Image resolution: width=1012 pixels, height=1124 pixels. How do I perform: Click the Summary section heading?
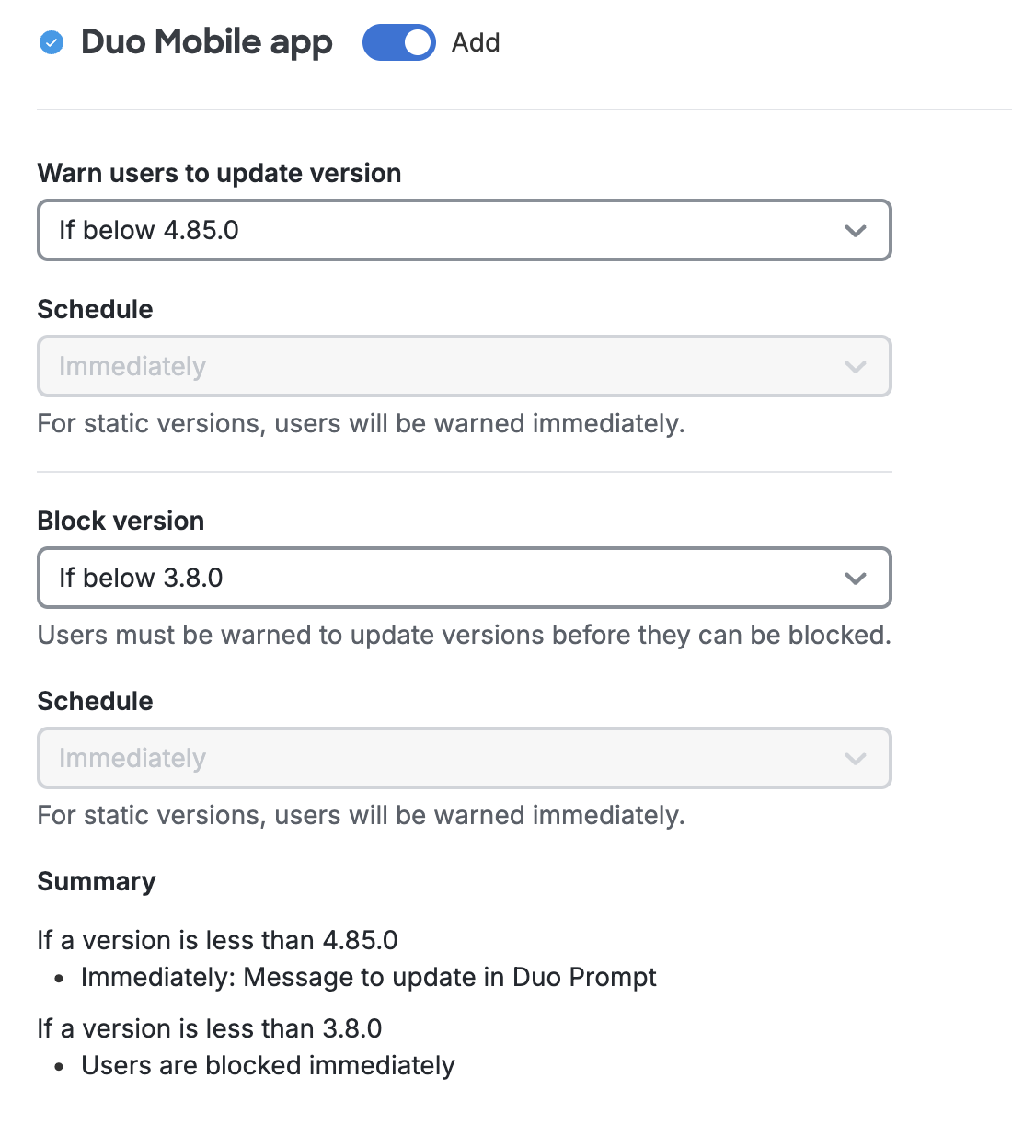coord(96,881)
